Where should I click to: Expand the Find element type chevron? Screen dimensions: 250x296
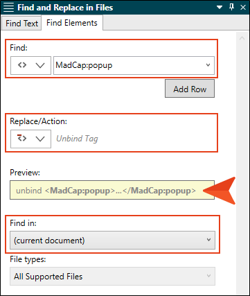(x=40, y=66)
